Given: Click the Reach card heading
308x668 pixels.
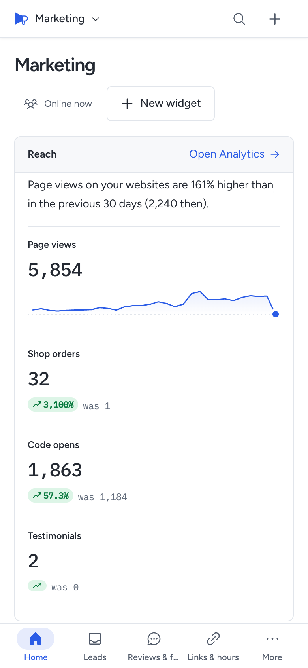Looking at the screenshot, I should click(x=42, y=154).
